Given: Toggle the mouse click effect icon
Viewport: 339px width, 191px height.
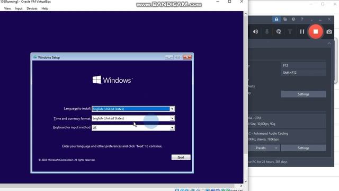Looking at the screenshot, I should (x=279, y=32).
